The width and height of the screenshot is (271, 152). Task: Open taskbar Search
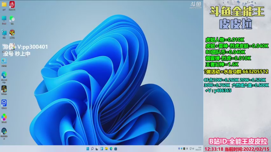pyautogui.click(x=92, y=149)
